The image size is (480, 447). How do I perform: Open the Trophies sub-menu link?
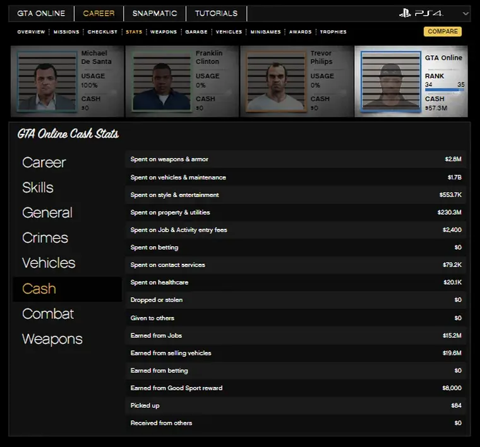(333, 32)
